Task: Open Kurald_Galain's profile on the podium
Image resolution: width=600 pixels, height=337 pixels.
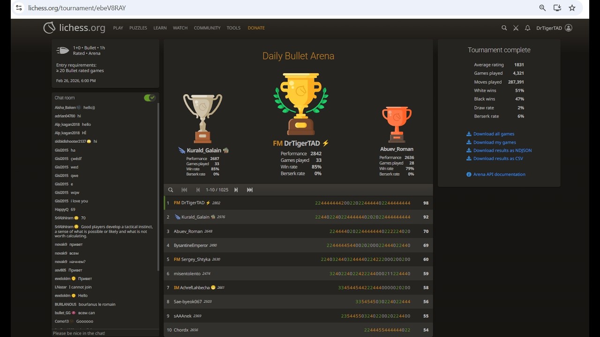Action: (x=203, y=151)
